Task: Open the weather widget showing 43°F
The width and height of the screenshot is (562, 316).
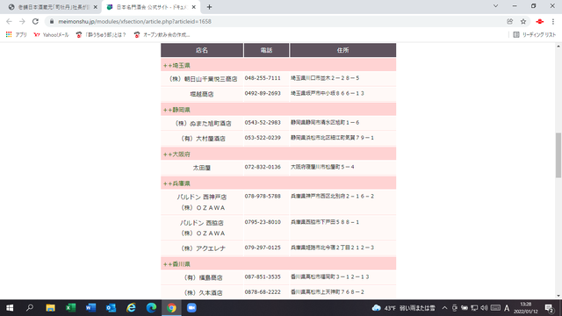Action: coord(404,308)
